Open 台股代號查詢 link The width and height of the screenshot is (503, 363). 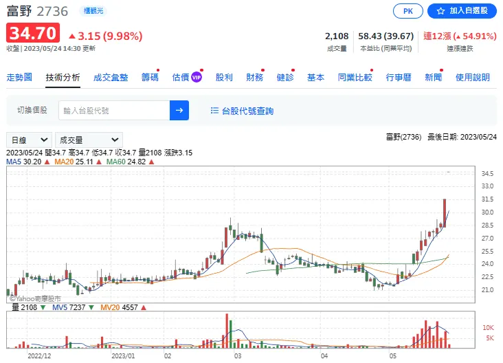(x=247, y=111)
